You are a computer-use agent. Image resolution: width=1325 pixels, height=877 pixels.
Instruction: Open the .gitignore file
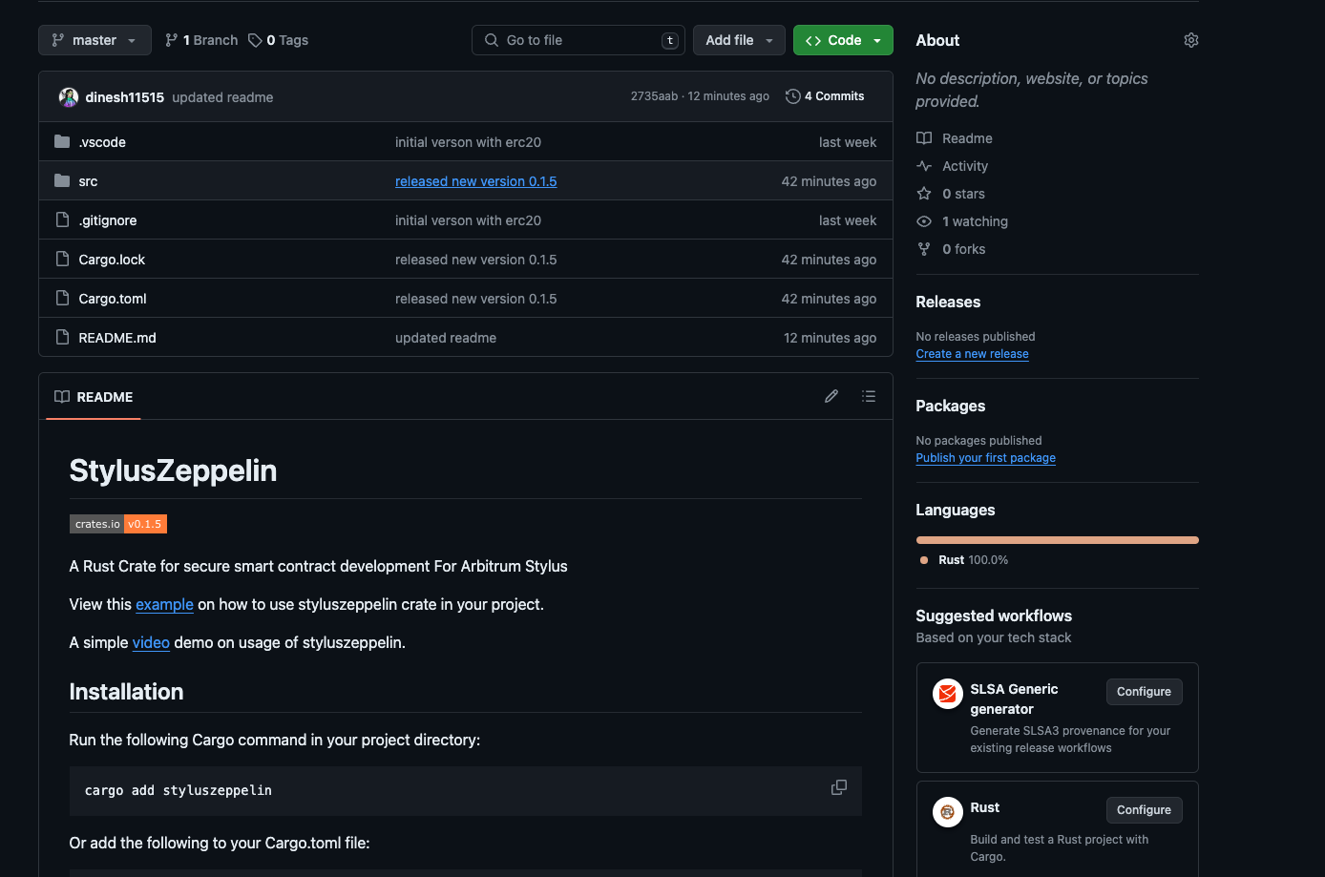tap(108, 220)
